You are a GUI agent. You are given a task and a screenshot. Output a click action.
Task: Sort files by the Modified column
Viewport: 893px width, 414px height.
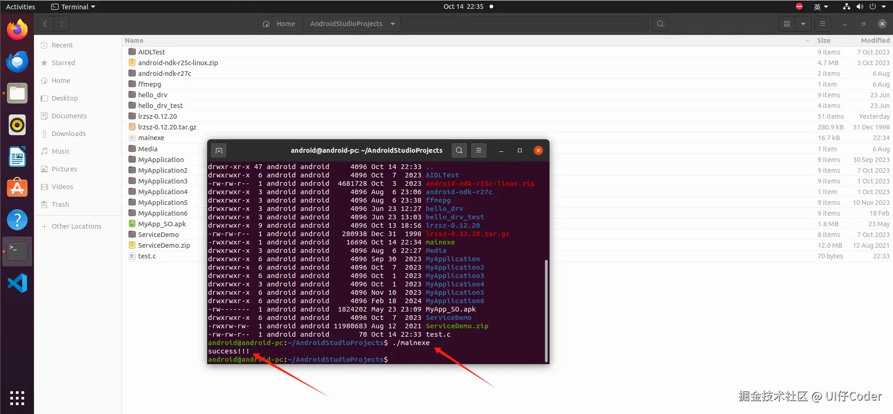pyautogui.click(x=870, y=41)
